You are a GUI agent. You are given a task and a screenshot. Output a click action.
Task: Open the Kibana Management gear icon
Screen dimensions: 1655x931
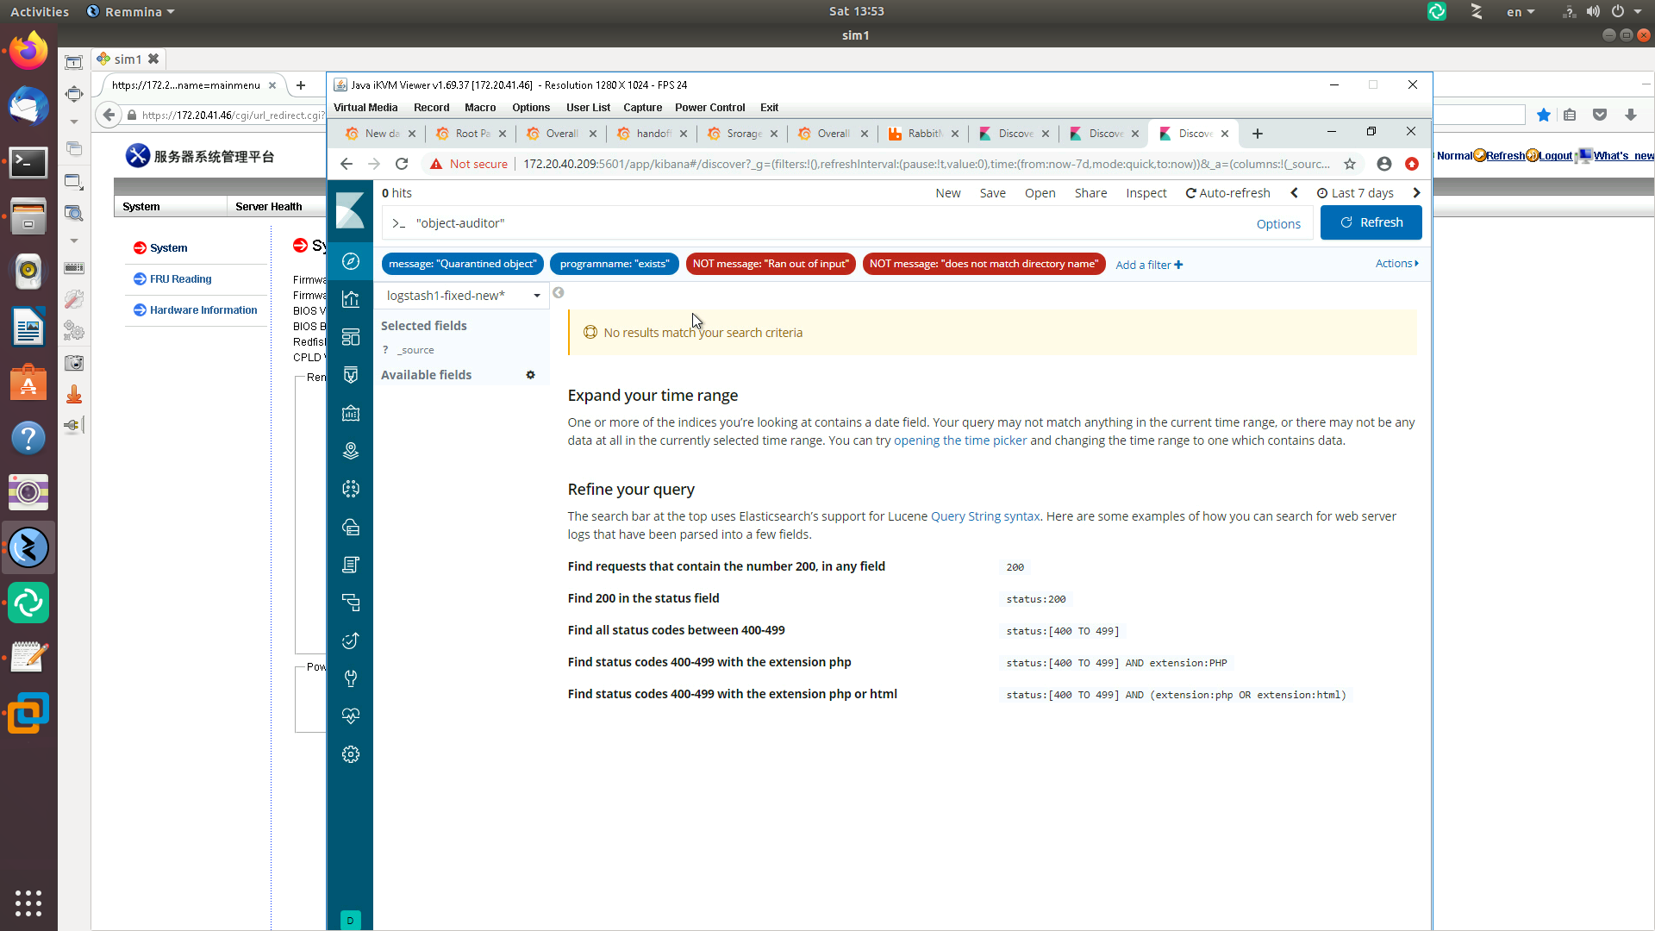pyautogui.click(x=350, y=754)
